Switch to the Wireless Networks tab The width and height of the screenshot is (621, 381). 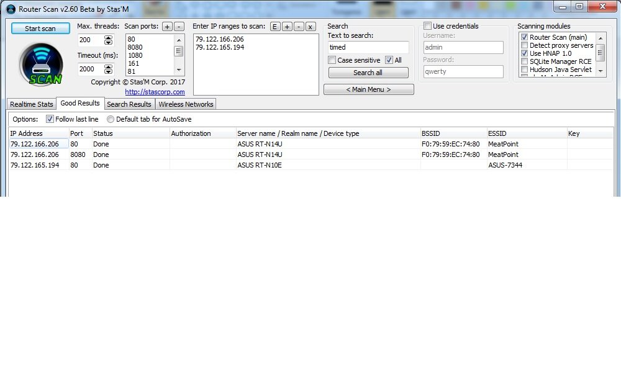[186, 104]
